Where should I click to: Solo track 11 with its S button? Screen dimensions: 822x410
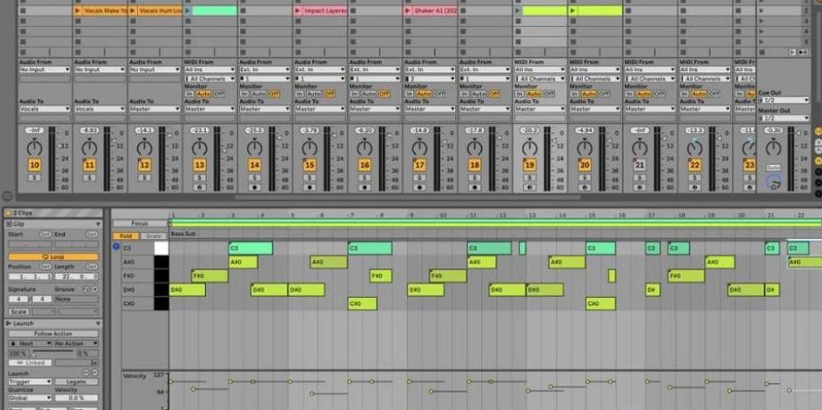click(x=89, y=176)
